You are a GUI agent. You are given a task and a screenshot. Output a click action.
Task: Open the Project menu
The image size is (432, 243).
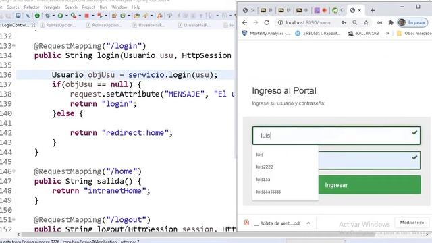(88, 7)
